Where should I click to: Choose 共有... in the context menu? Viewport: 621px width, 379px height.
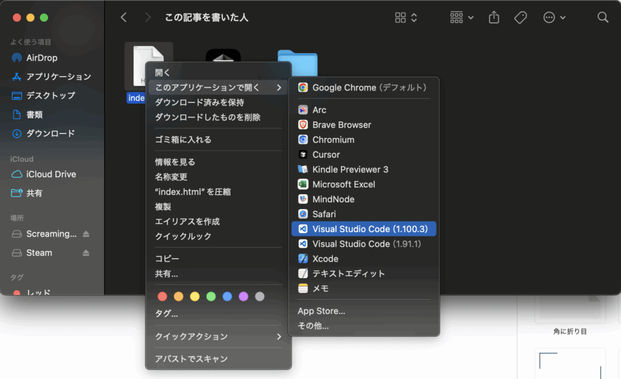[218, 273]
